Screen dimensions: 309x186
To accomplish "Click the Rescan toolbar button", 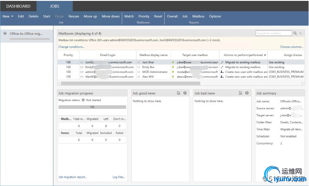I will (74, 16).
